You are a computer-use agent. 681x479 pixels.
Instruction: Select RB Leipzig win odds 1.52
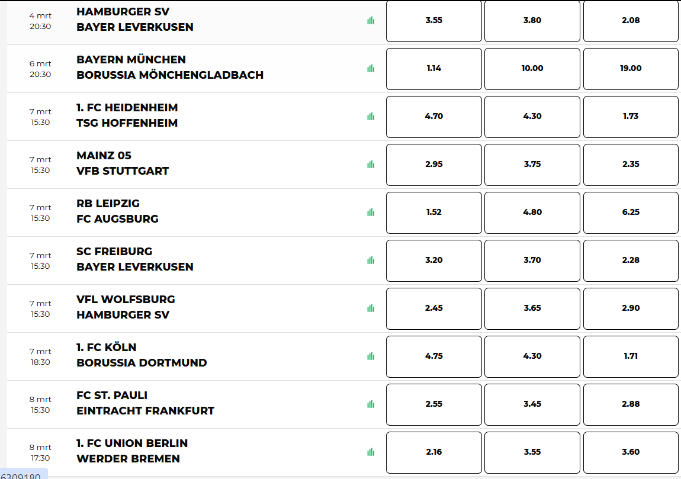click(x=434, y=213)
